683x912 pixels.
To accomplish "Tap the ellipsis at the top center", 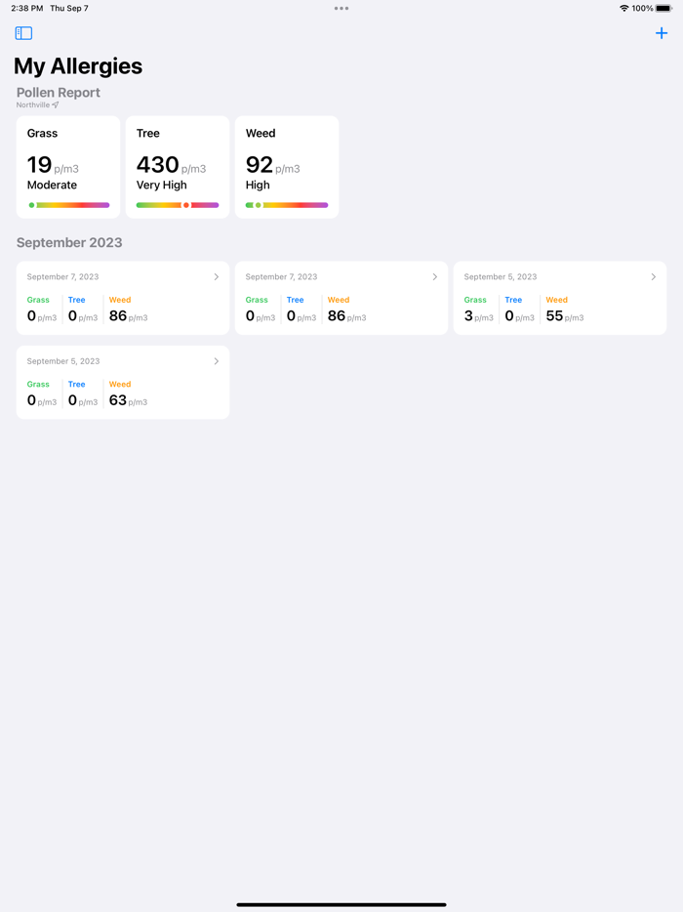I will (341, 8).
